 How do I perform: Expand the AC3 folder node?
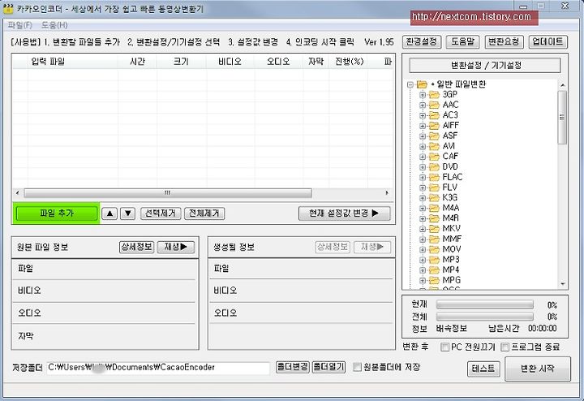click(423, 115)
